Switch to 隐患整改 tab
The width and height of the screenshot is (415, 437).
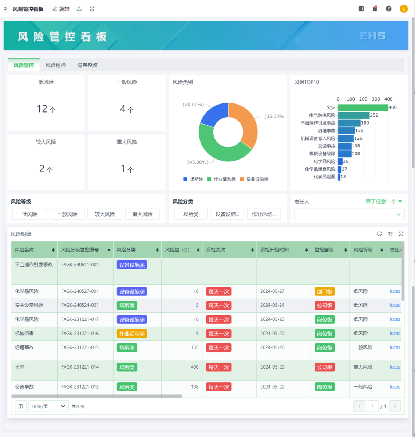tap(87, 65)
